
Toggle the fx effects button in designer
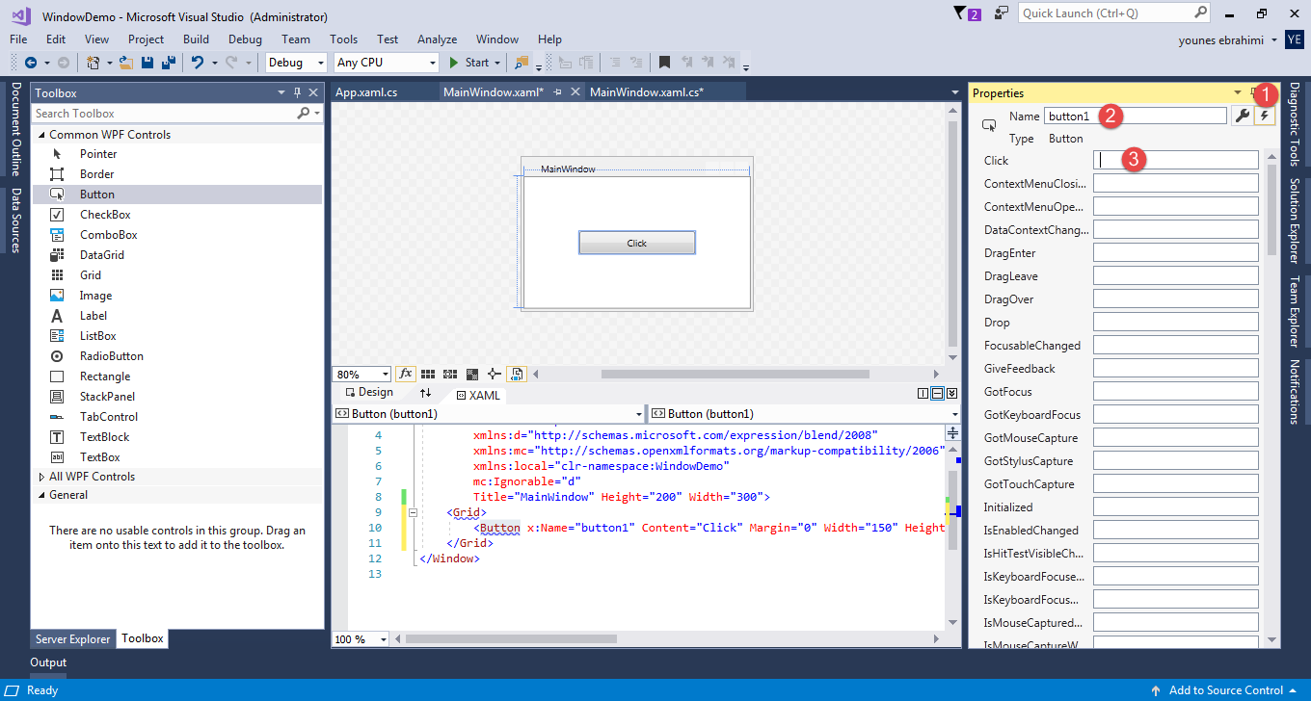coord(406,374)
